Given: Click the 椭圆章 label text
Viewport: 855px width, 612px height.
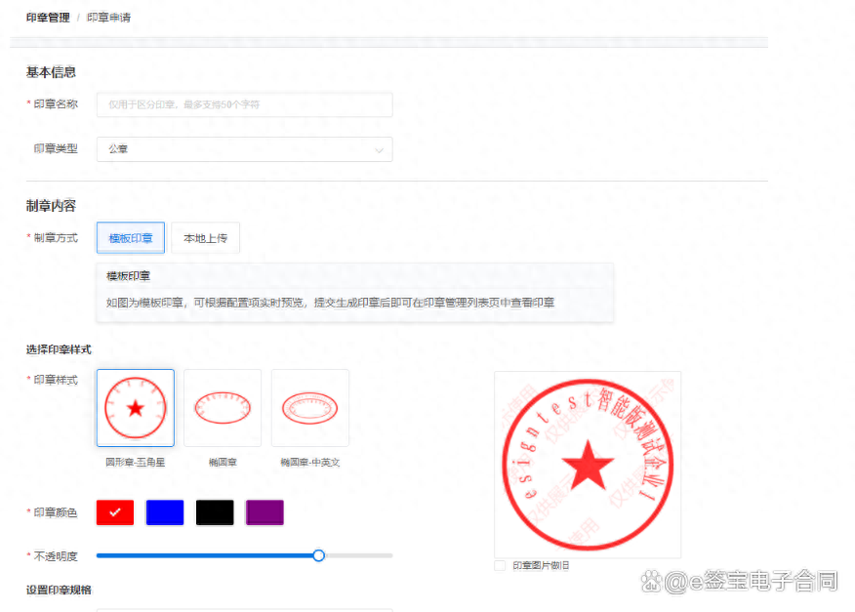Looking at the screenshot, I should [223, 462].
